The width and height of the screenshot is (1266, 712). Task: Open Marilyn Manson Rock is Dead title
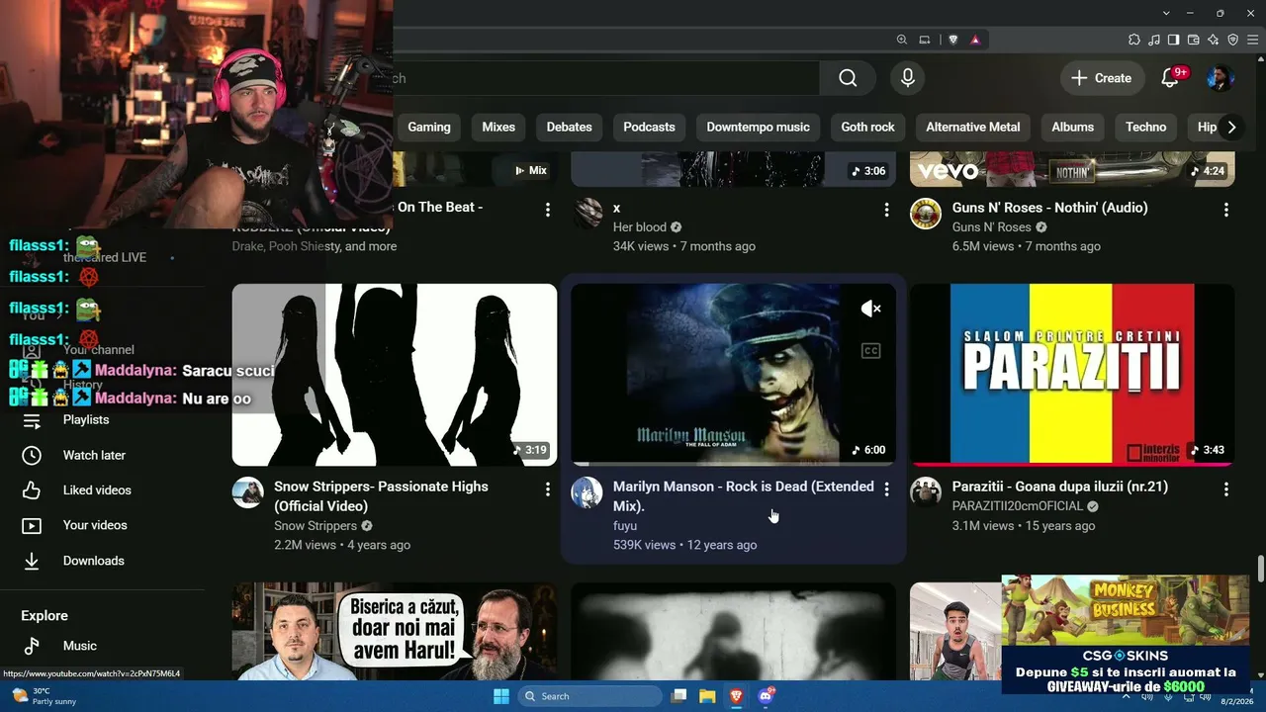[x=743, y=496]
